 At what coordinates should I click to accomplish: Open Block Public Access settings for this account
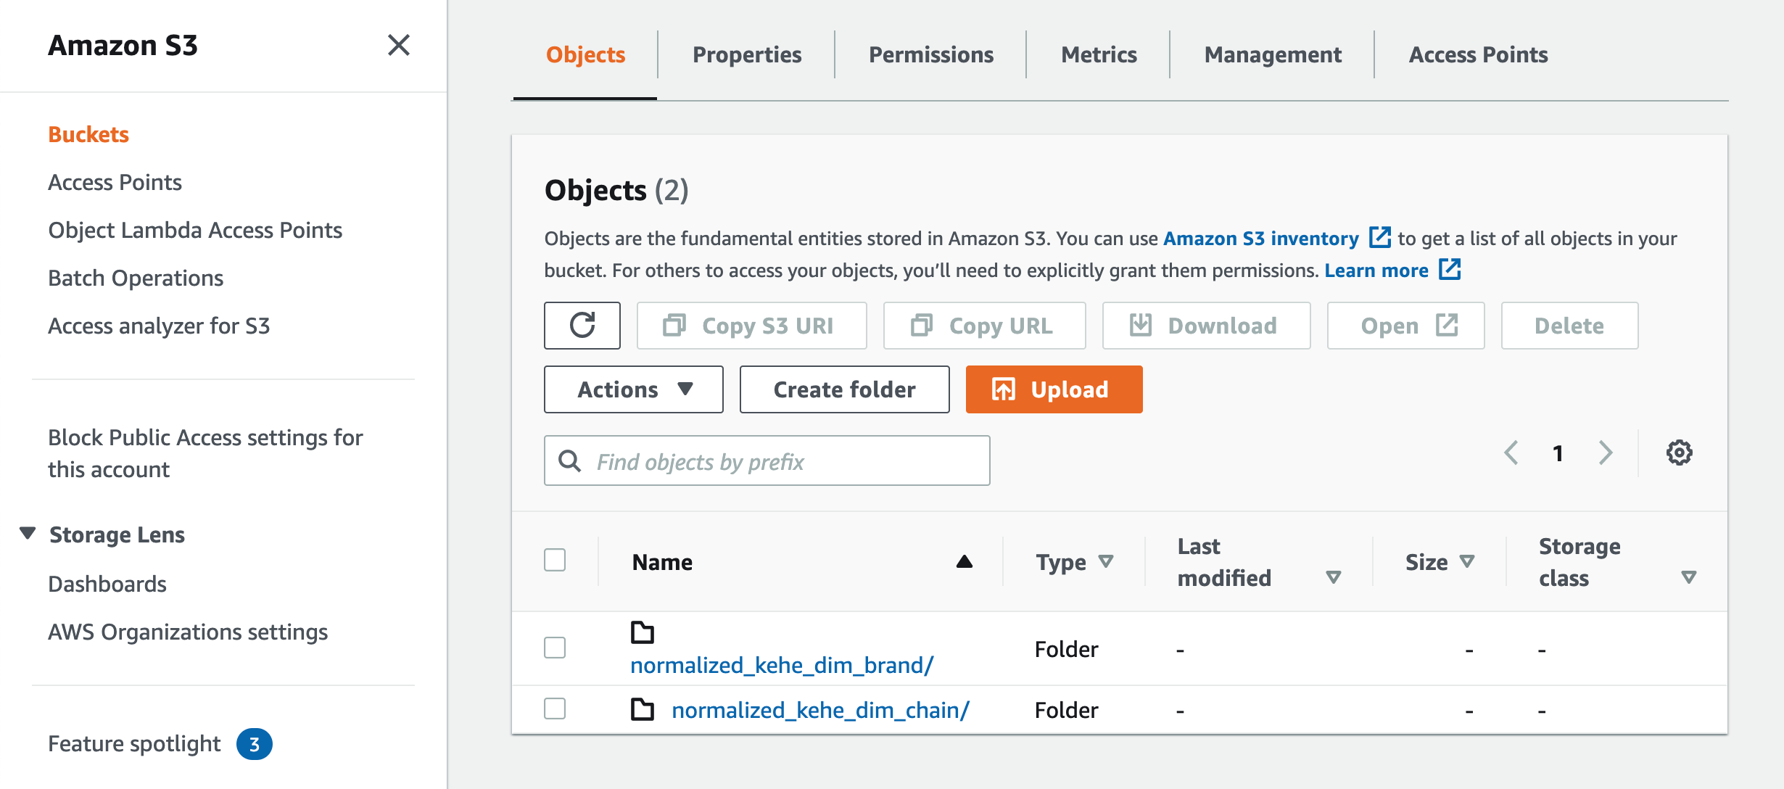pyautogui.click(x=205, y=453)
